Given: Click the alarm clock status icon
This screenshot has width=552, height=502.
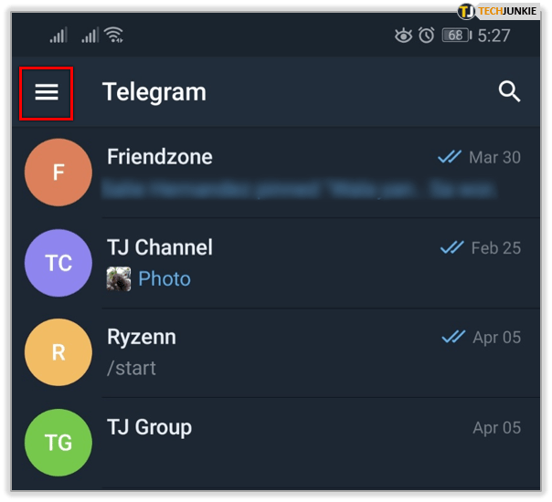Looking at the screenshot, I should 426,36.
